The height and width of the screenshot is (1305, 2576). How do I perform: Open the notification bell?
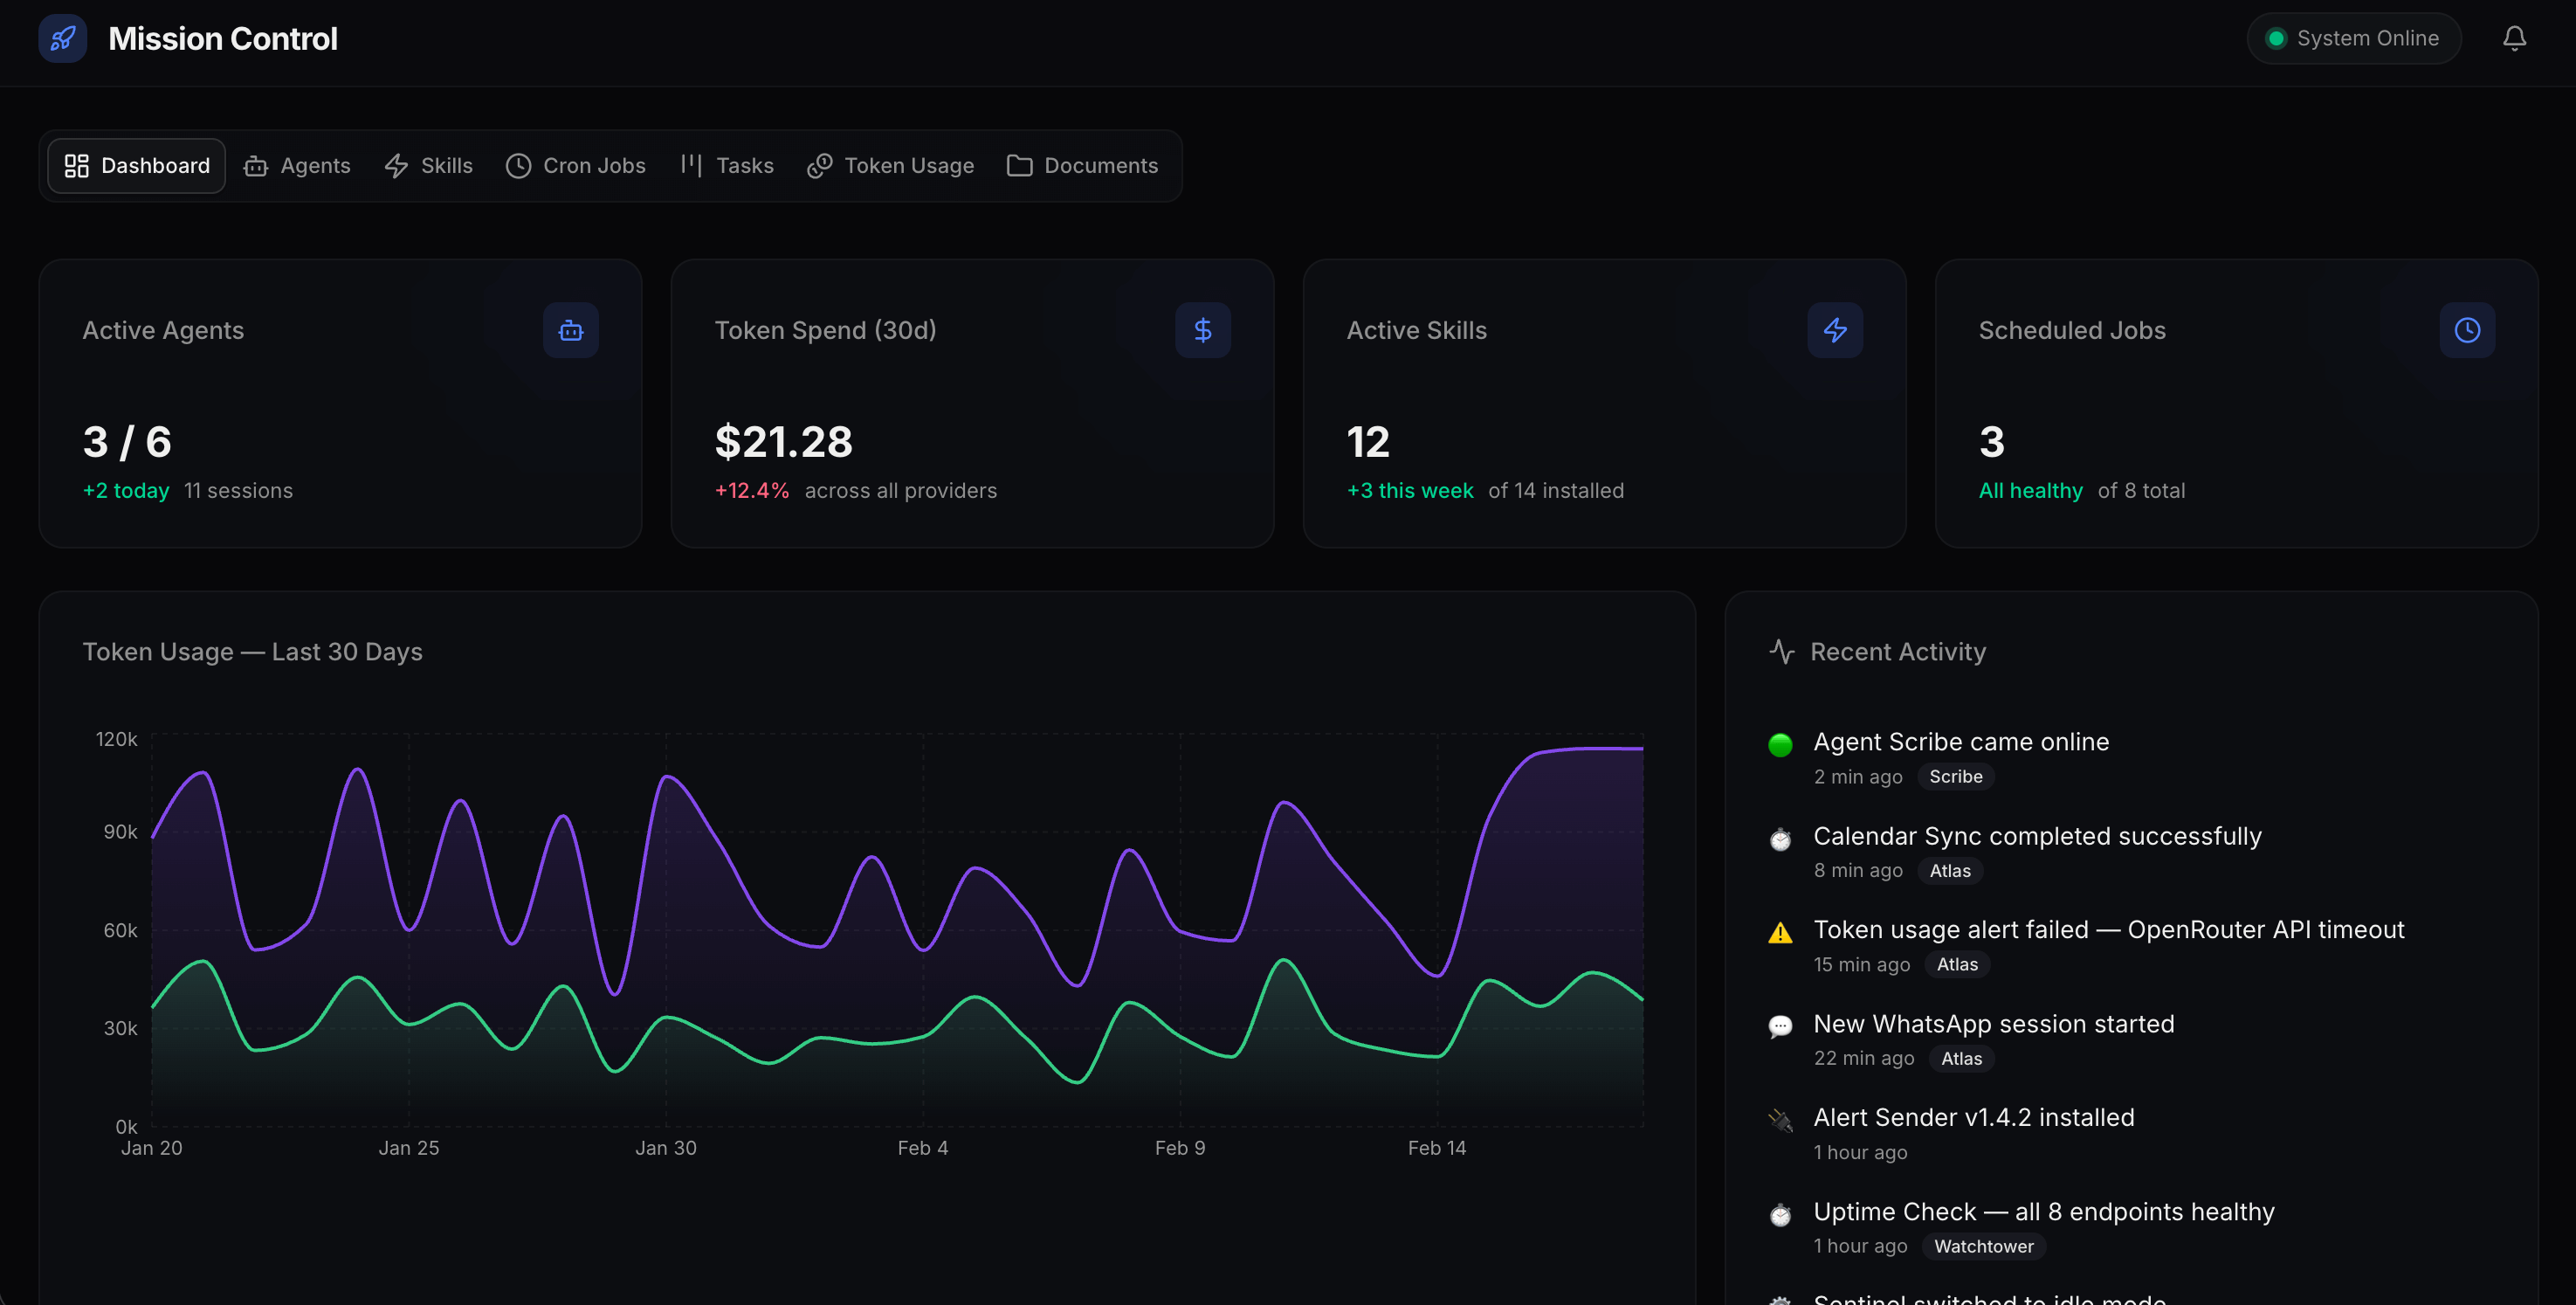click(2514, 38)
